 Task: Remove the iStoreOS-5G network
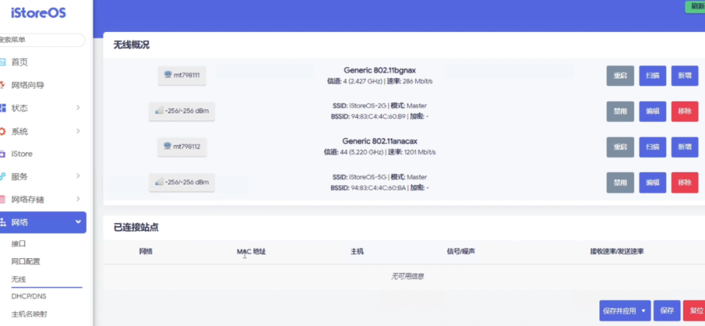[x=685, y=183]
